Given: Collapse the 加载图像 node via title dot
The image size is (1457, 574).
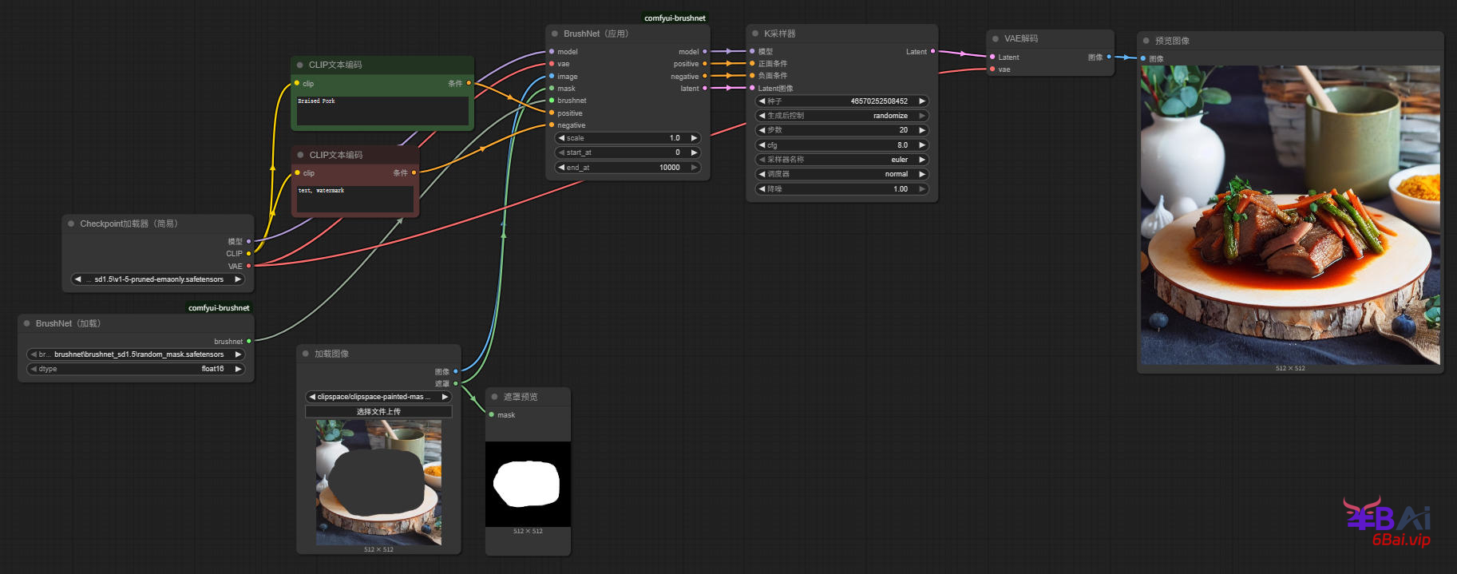Looking at the screenshot, I should click(x=306, y=354).
